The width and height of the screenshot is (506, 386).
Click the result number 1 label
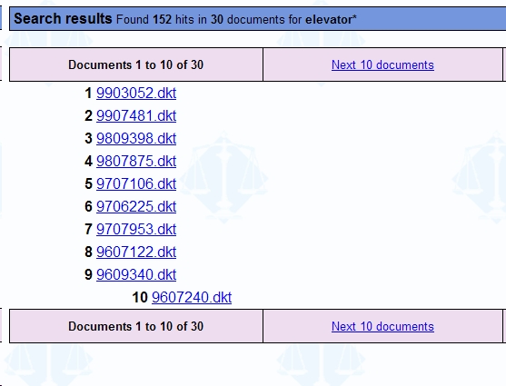[88, 94]
